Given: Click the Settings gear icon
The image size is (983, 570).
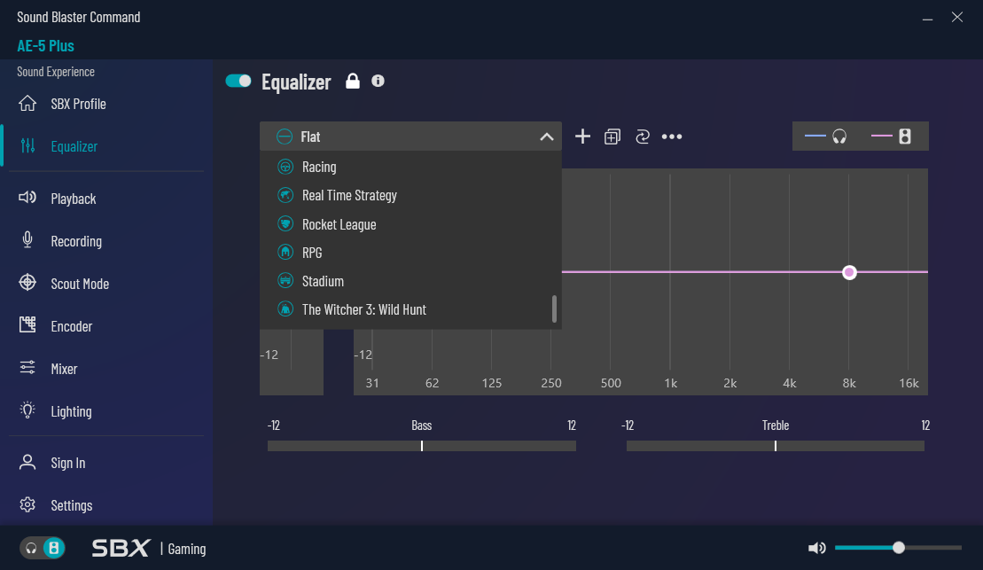Looking at the screenshot, I should point(27,504).
